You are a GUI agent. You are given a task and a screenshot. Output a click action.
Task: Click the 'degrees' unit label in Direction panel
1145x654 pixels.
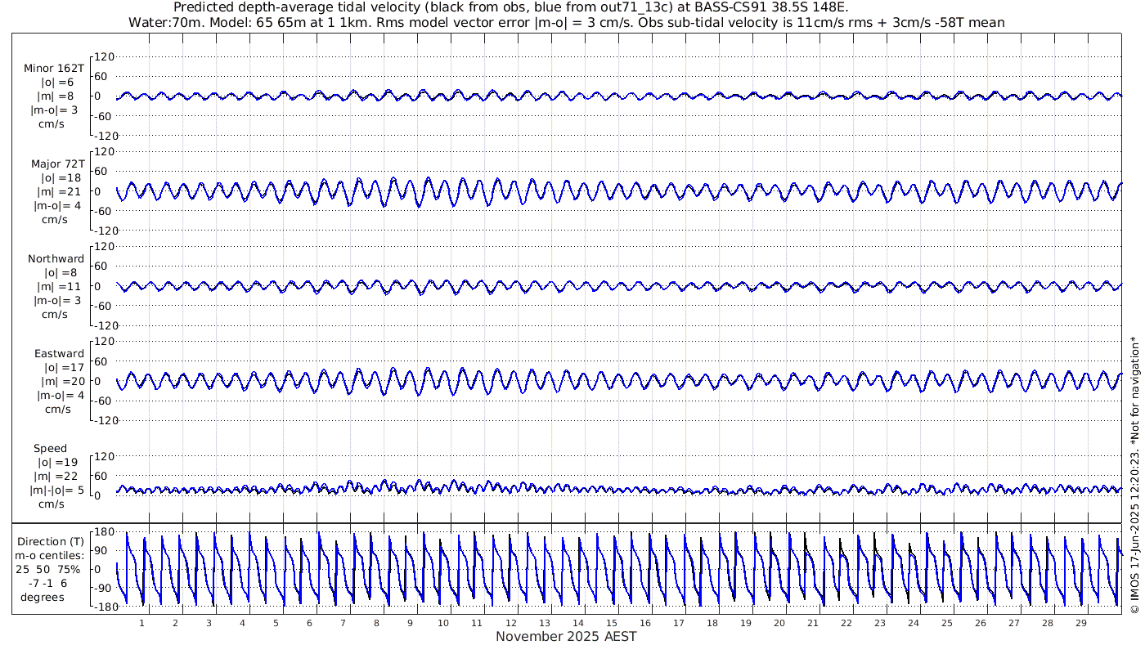click(x=43, y=598)
